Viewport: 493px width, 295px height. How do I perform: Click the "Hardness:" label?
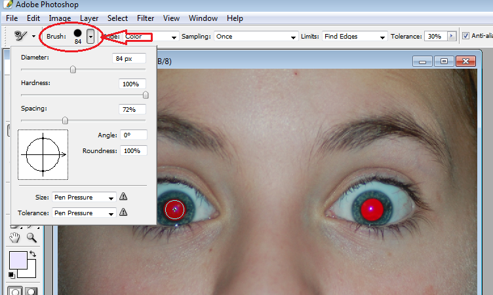tap(35, 83)
